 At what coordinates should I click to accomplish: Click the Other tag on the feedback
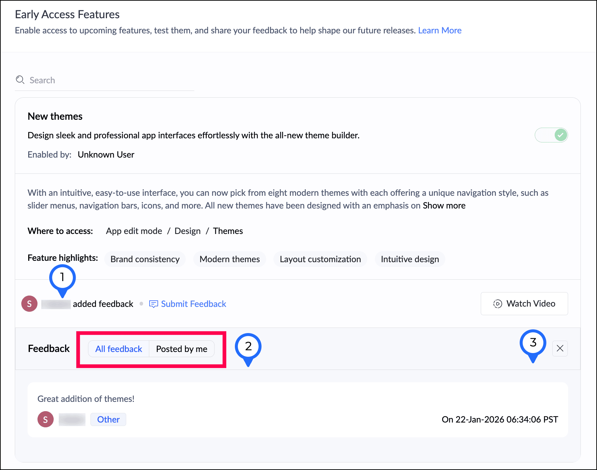point(108,419)
